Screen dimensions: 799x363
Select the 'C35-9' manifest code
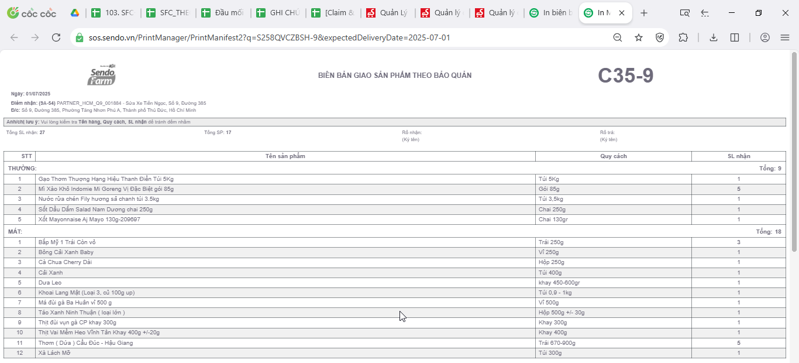pos(625,76)
